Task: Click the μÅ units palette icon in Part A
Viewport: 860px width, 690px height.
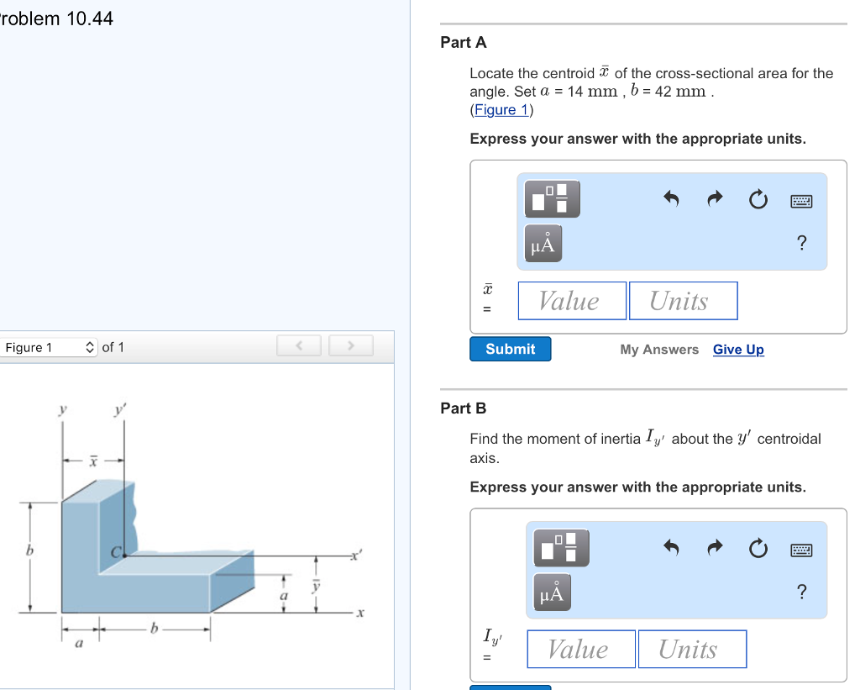Action: click(543, 242)
